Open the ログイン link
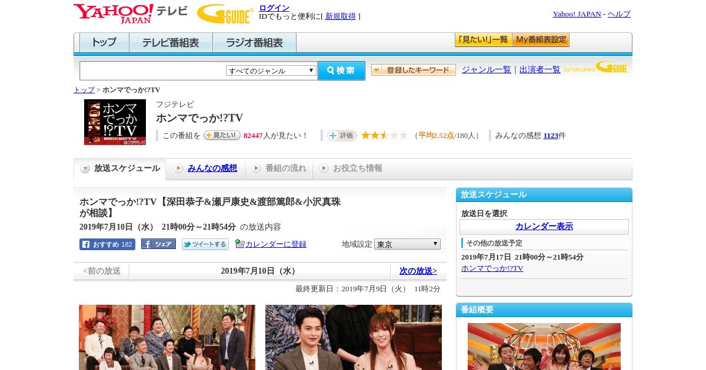This screenshot has height=370, width=706. tap(274, 8)
